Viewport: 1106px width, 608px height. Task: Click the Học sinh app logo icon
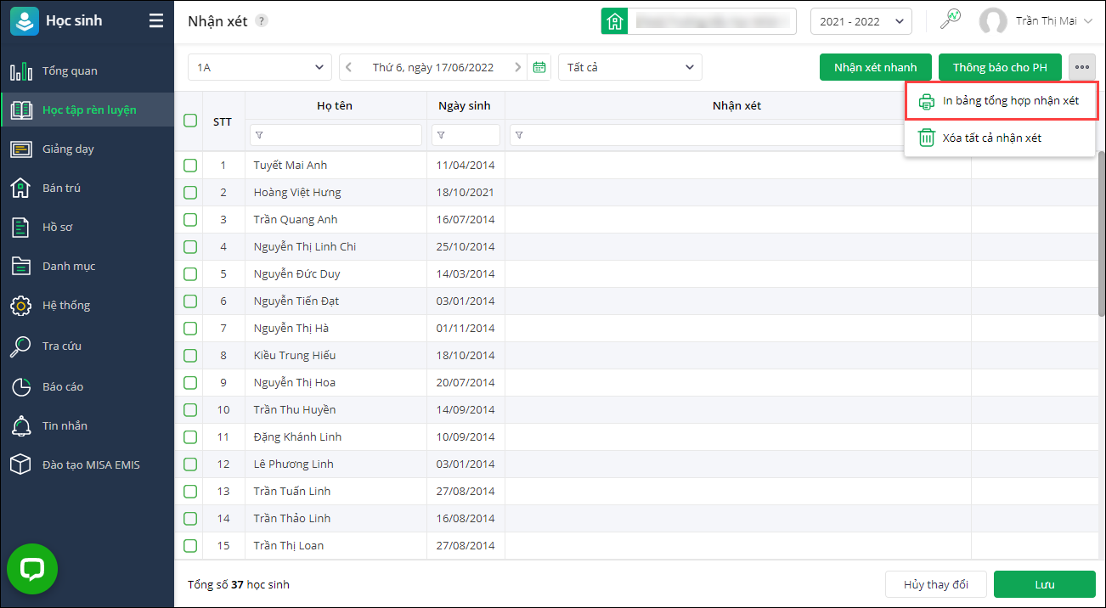[x=25, y=20]
